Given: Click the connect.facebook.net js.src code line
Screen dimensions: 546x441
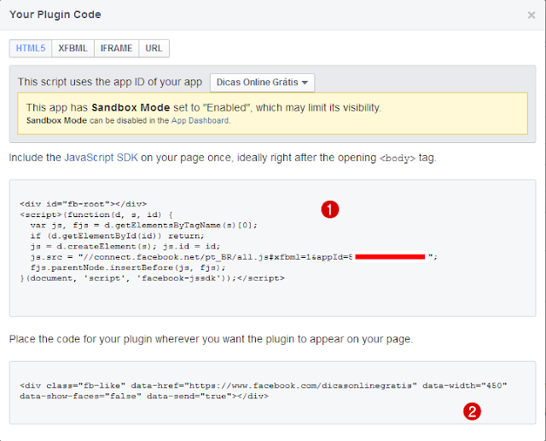Looking at the screenshot, I should pos(234,257).
